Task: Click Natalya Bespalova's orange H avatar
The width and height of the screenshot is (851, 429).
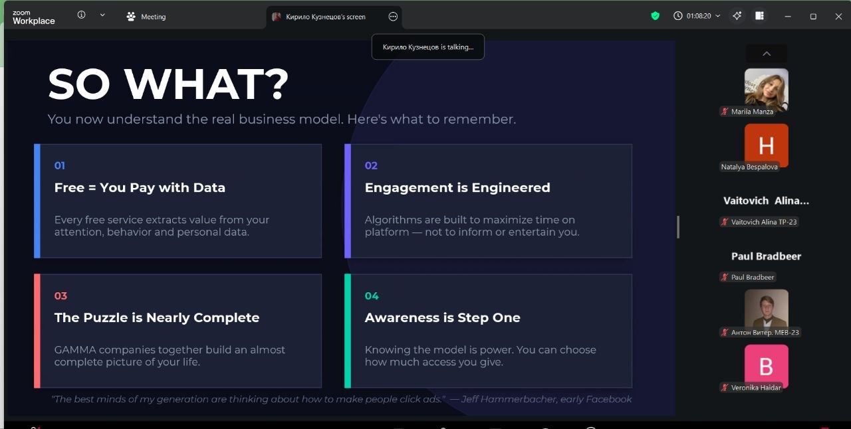Action: coord(766,144)
